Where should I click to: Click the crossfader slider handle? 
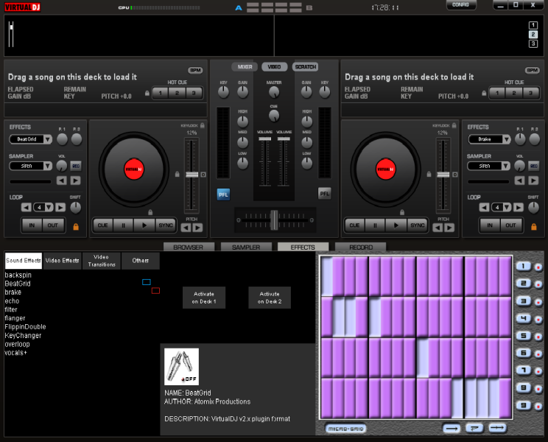(274, 219)
